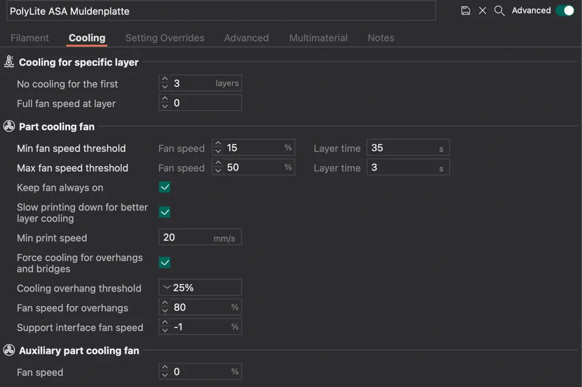Decrease Max fan speed threshold fan speed
The width and height of the screenshot is (582, 387).
(218, 171)
